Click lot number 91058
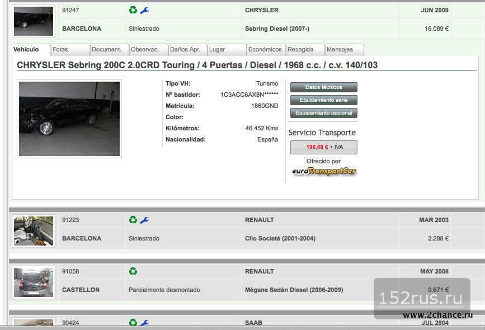This screenshot has height=330, width=485. click(x=70, y=271)
